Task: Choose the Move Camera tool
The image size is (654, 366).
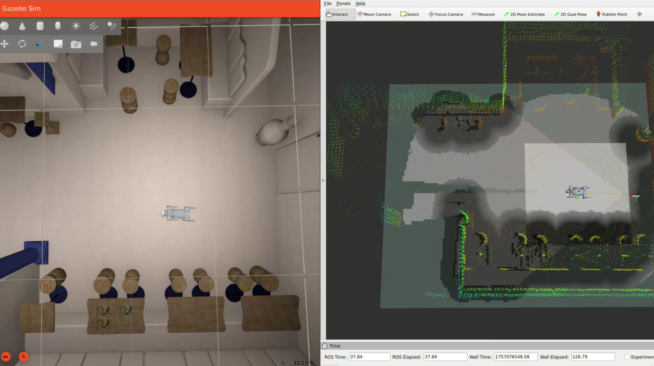Action: click(x=374, y=14)
